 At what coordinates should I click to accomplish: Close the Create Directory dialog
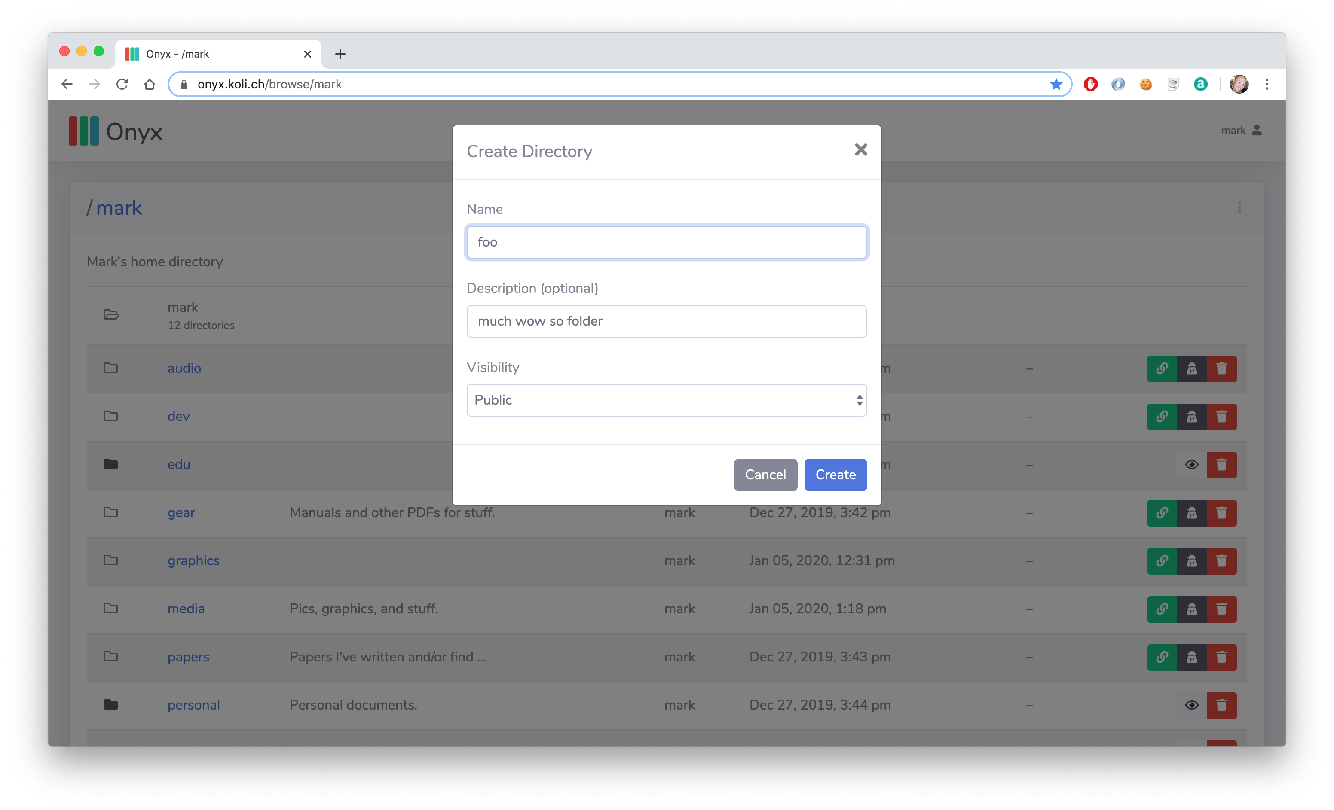861,150
